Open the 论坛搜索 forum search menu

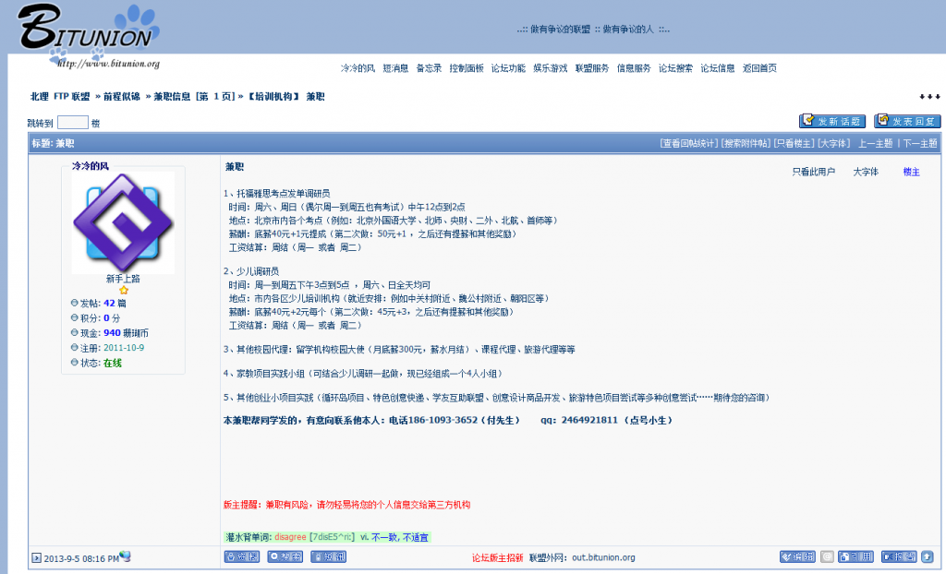675,68
